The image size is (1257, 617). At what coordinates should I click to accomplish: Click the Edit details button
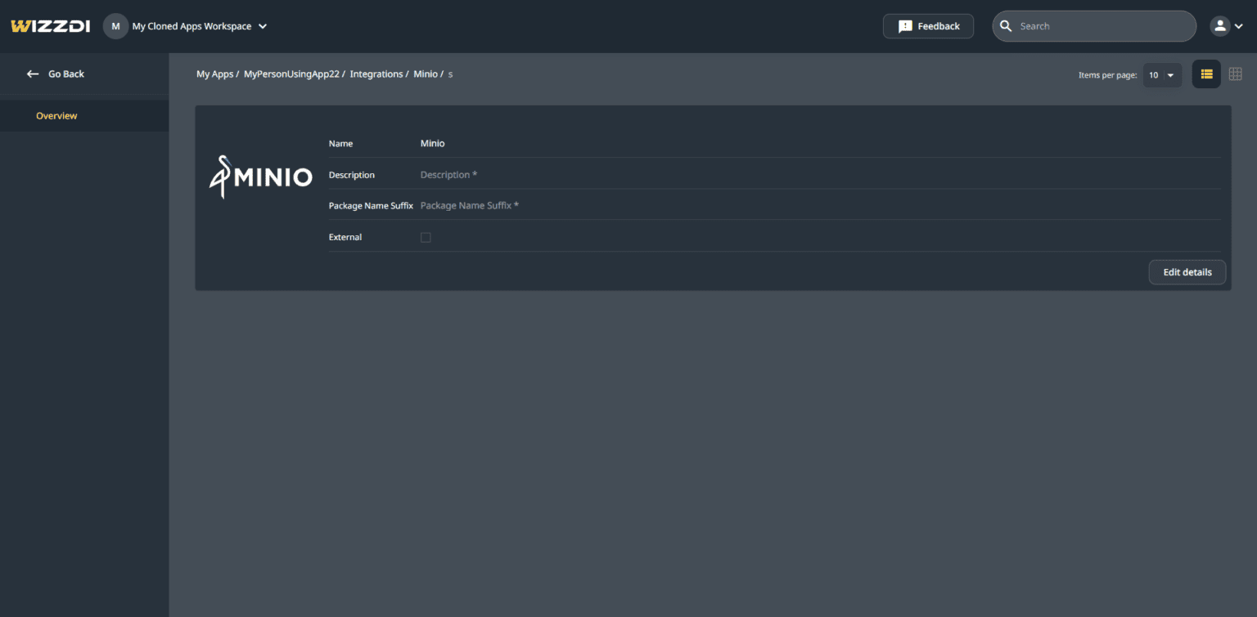[1187, 272]
